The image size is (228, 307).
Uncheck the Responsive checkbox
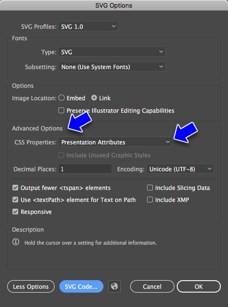[x=15, y=212]
